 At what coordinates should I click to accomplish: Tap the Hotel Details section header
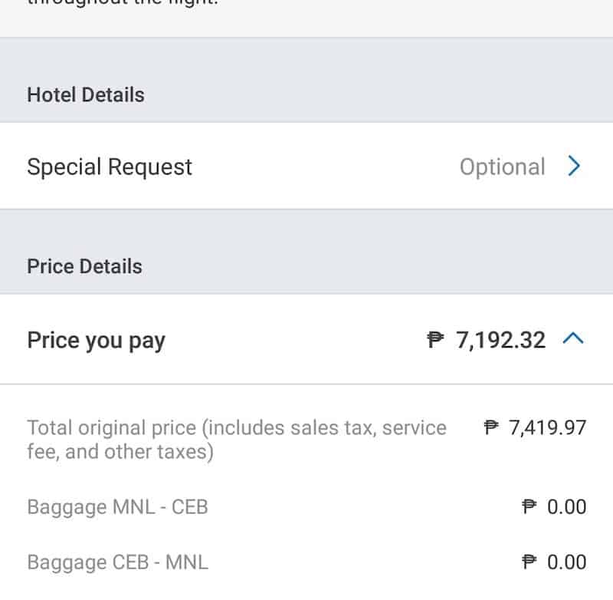[86, 95]
